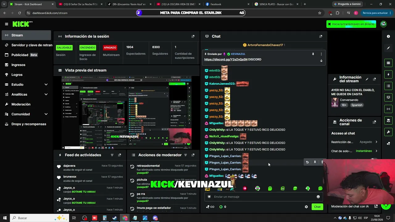
Task: Bookmark this page with the star
Action: (x=320, y=13)
